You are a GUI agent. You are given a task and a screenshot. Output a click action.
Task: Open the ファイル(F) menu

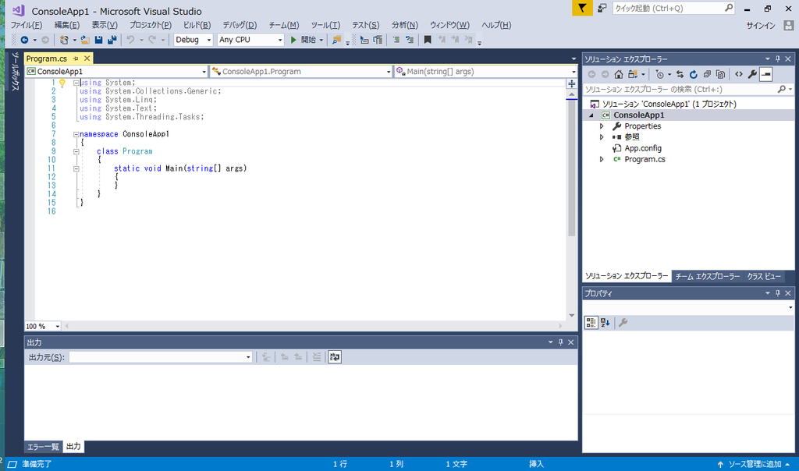[27, 25]
